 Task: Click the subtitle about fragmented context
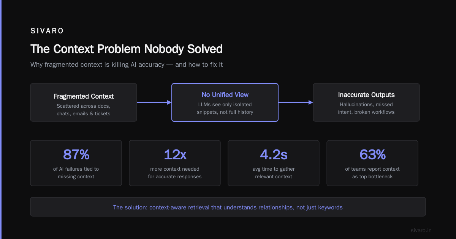[127, 64]
